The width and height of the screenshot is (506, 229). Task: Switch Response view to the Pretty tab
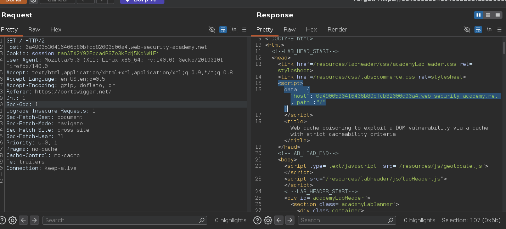(265, 29)
